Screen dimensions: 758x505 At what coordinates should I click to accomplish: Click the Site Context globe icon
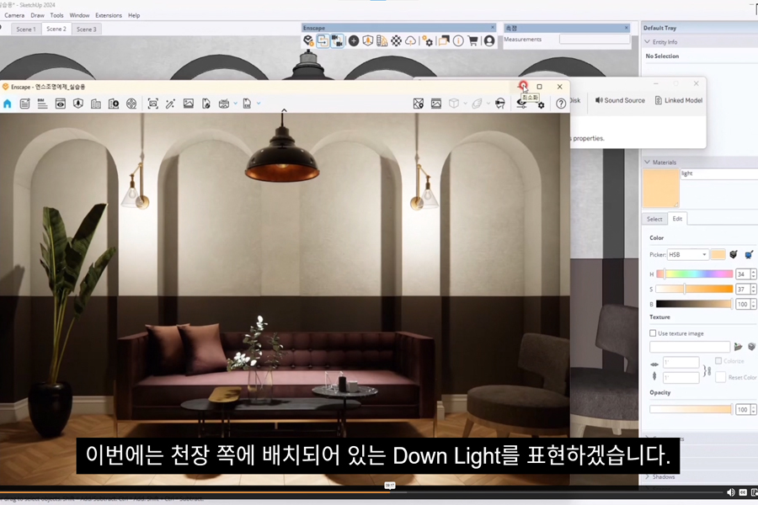131,104
